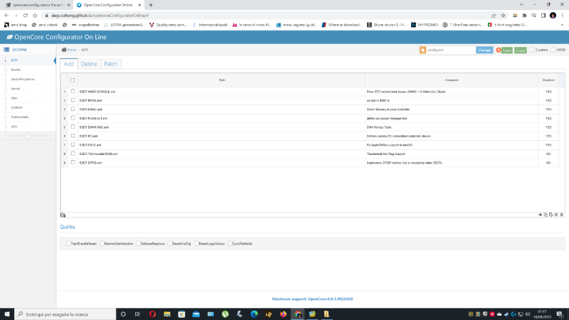Screen dimensions: 569x320
Task: Open the Misc section
Action: [x=14, y=98]
